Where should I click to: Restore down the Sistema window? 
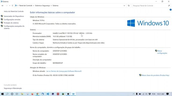[162, 2]
